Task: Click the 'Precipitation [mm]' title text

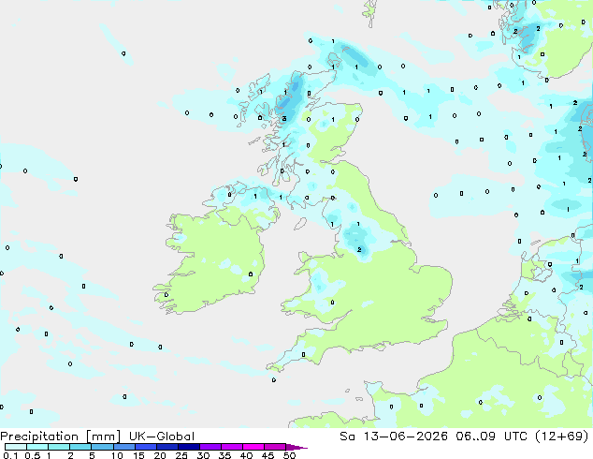Action: (x=61, y=437)
